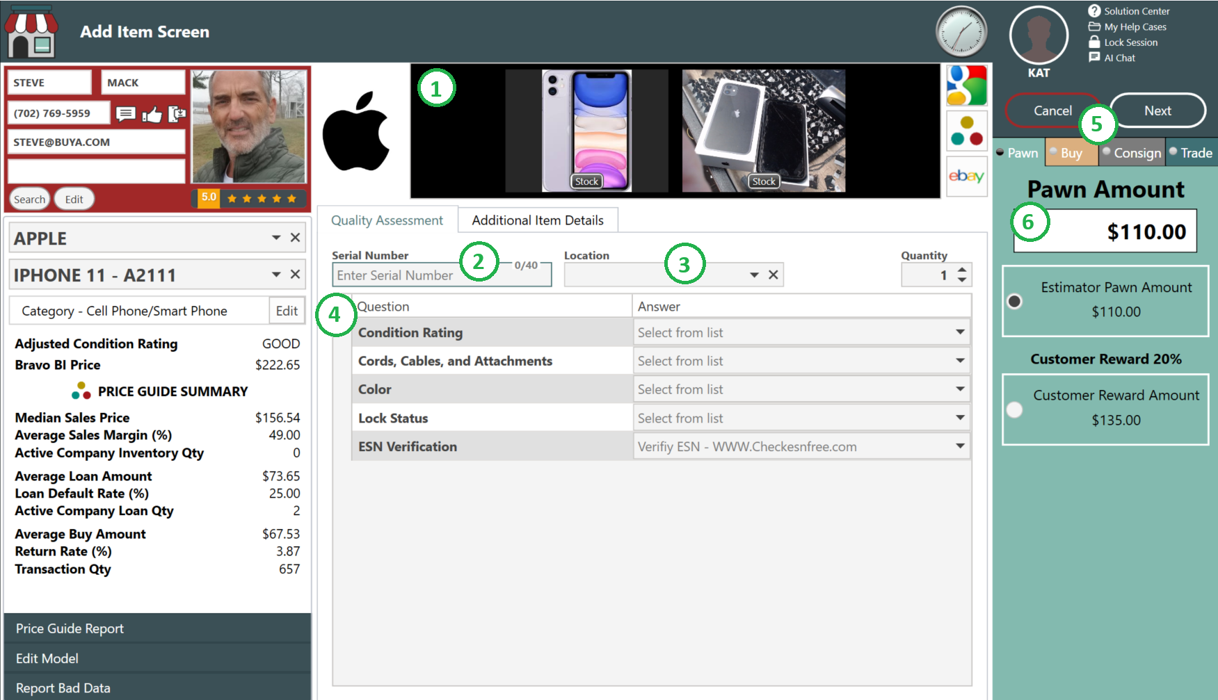Expand the IPHONE 11 - A2111 model dropdown
Screen dimensions: 1218x700
(276, 275)
